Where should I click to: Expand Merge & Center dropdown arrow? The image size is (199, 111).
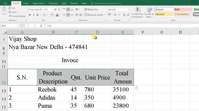[105, 15]
